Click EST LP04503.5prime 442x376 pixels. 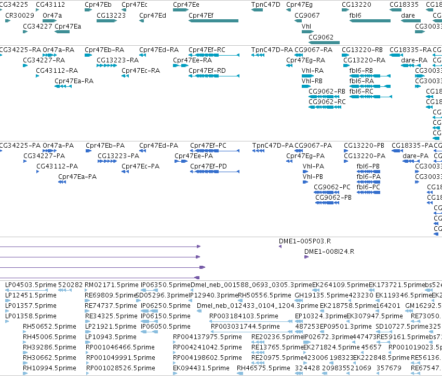[x=31, y=285]
